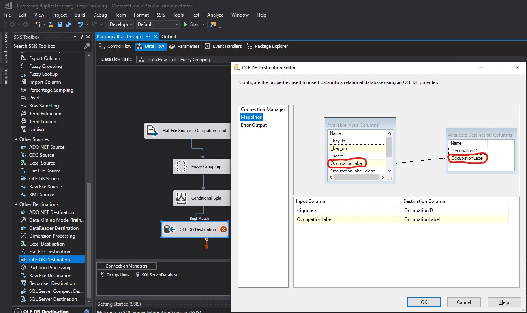Click the New Project toolbar icon
The width and height of the screenshot is (527, 313).
[x=38, y=24]
